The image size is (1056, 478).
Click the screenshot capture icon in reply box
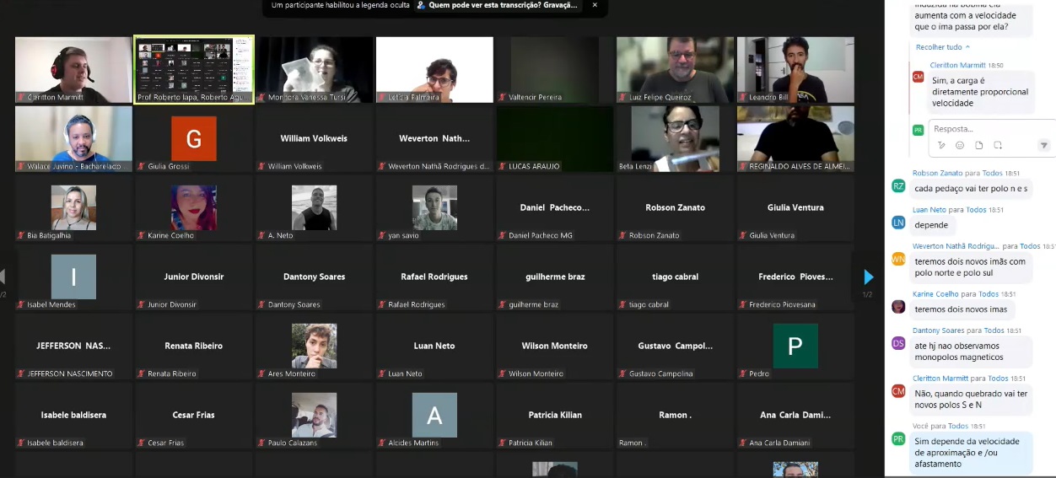pos(998,145)
